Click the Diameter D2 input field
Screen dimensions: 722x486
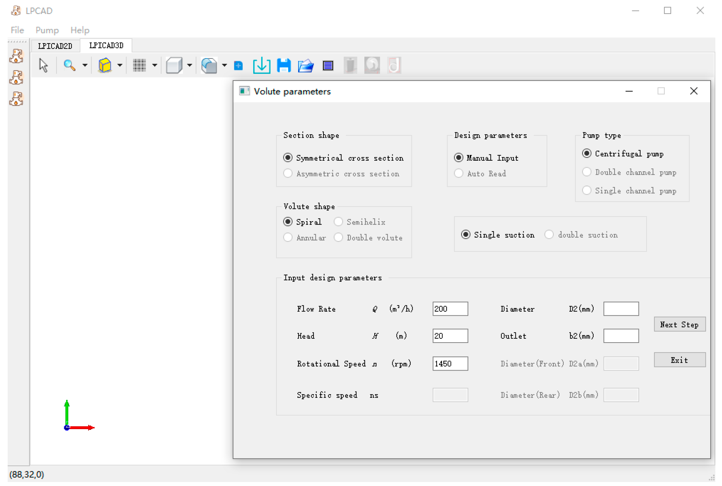coord(621,309)
